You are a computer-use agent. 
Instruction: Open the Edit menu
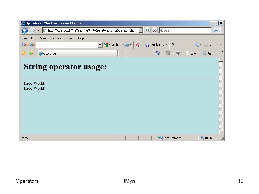point(33,38)
